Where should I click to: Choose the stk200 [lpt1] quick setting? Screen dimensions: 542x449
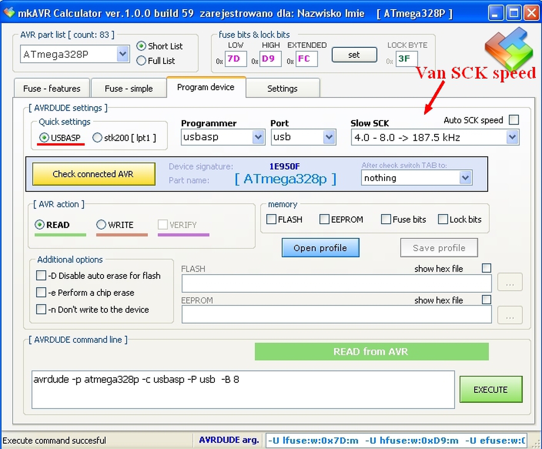coord(97,138)
